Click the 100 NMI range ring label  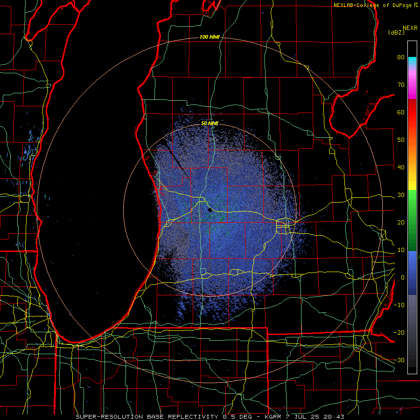tap(210, 37)
